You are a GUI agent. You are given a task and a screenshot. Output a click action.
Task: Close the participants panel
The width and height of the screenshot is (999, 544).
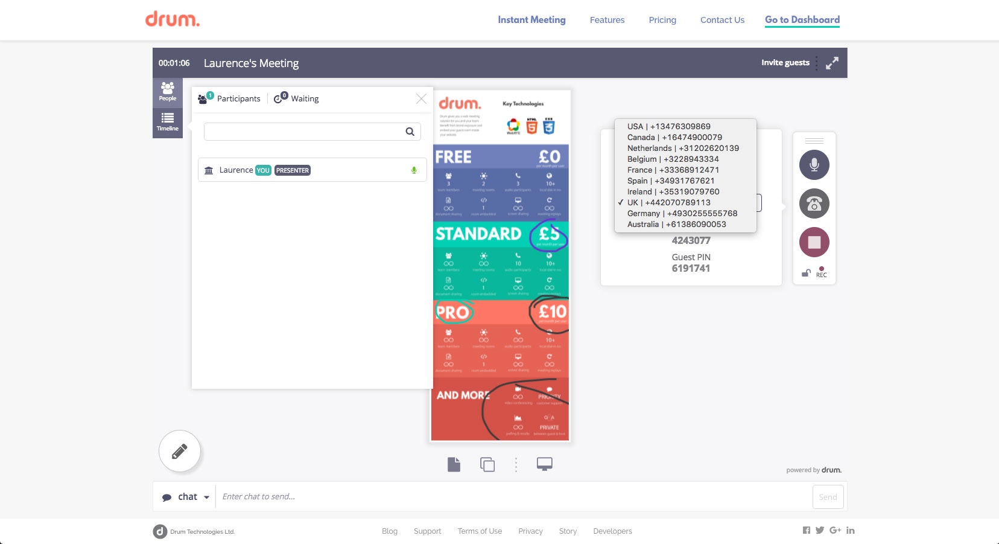click(x=421, y=98)
